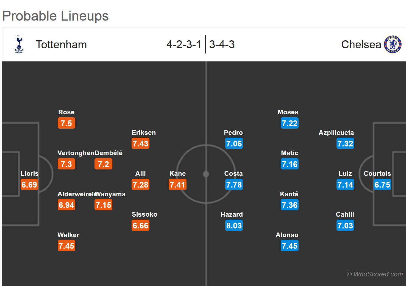
Task: Select the Rose player name
Action: [x=66, y=112]
